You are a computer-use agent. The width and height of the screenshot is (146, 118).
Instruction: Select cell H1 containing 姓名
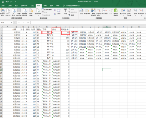click(x=56, y=29)
